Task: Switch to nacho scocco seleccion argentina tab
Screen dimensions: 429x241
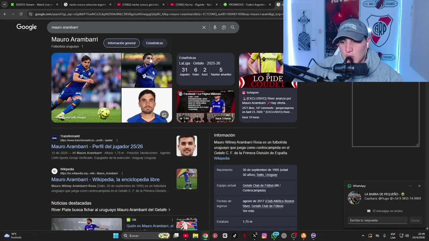Action: 87,5
